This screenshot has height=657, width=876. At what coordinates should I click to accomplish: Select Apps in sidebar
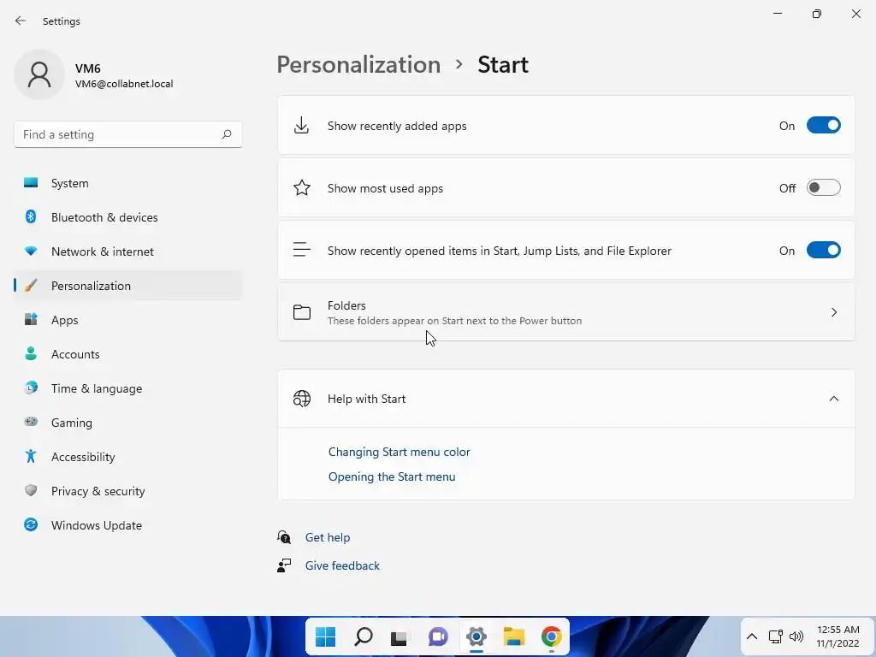[128, 320]
